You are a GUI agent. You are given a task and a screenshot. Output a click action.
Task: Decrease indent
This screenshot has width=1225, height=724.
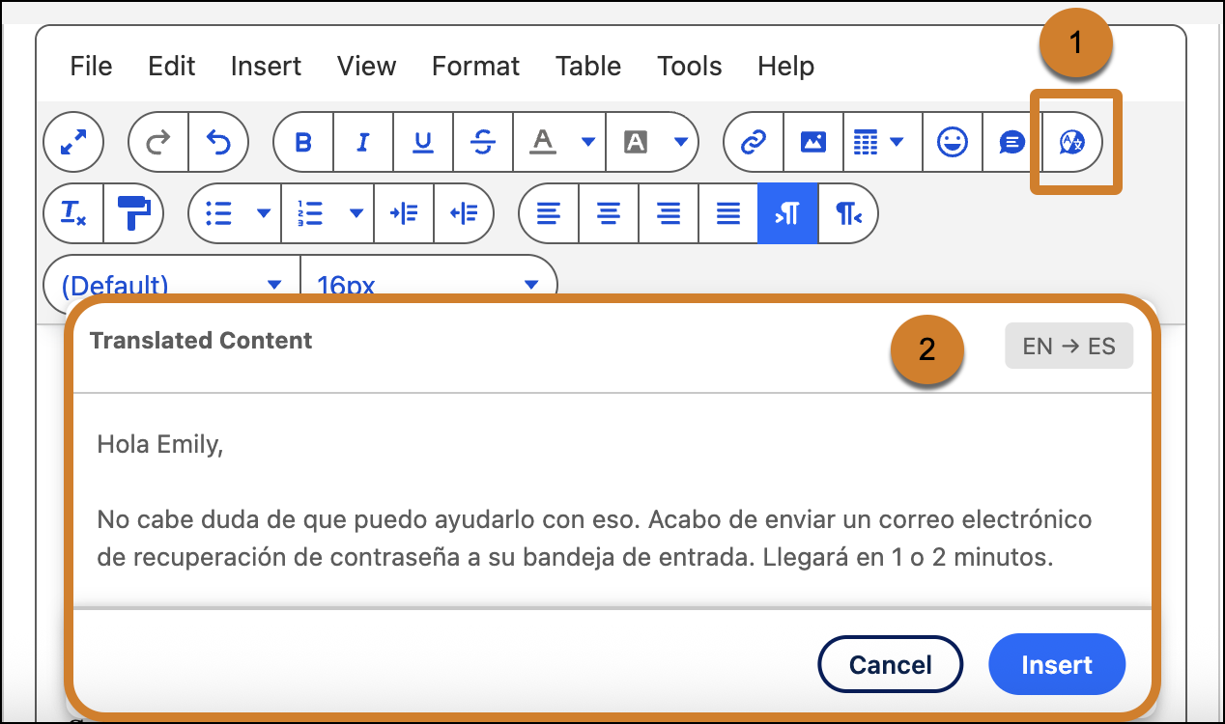[x=464, y=212]
